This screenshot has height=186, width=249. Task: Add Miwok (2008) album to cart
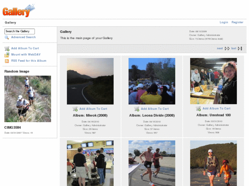point(93,109)
